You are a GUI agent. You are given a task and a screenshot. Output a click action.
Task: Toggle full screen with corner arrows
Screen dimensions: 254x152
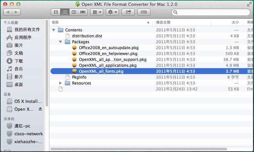pyautogui.click(x=249, y=4)
